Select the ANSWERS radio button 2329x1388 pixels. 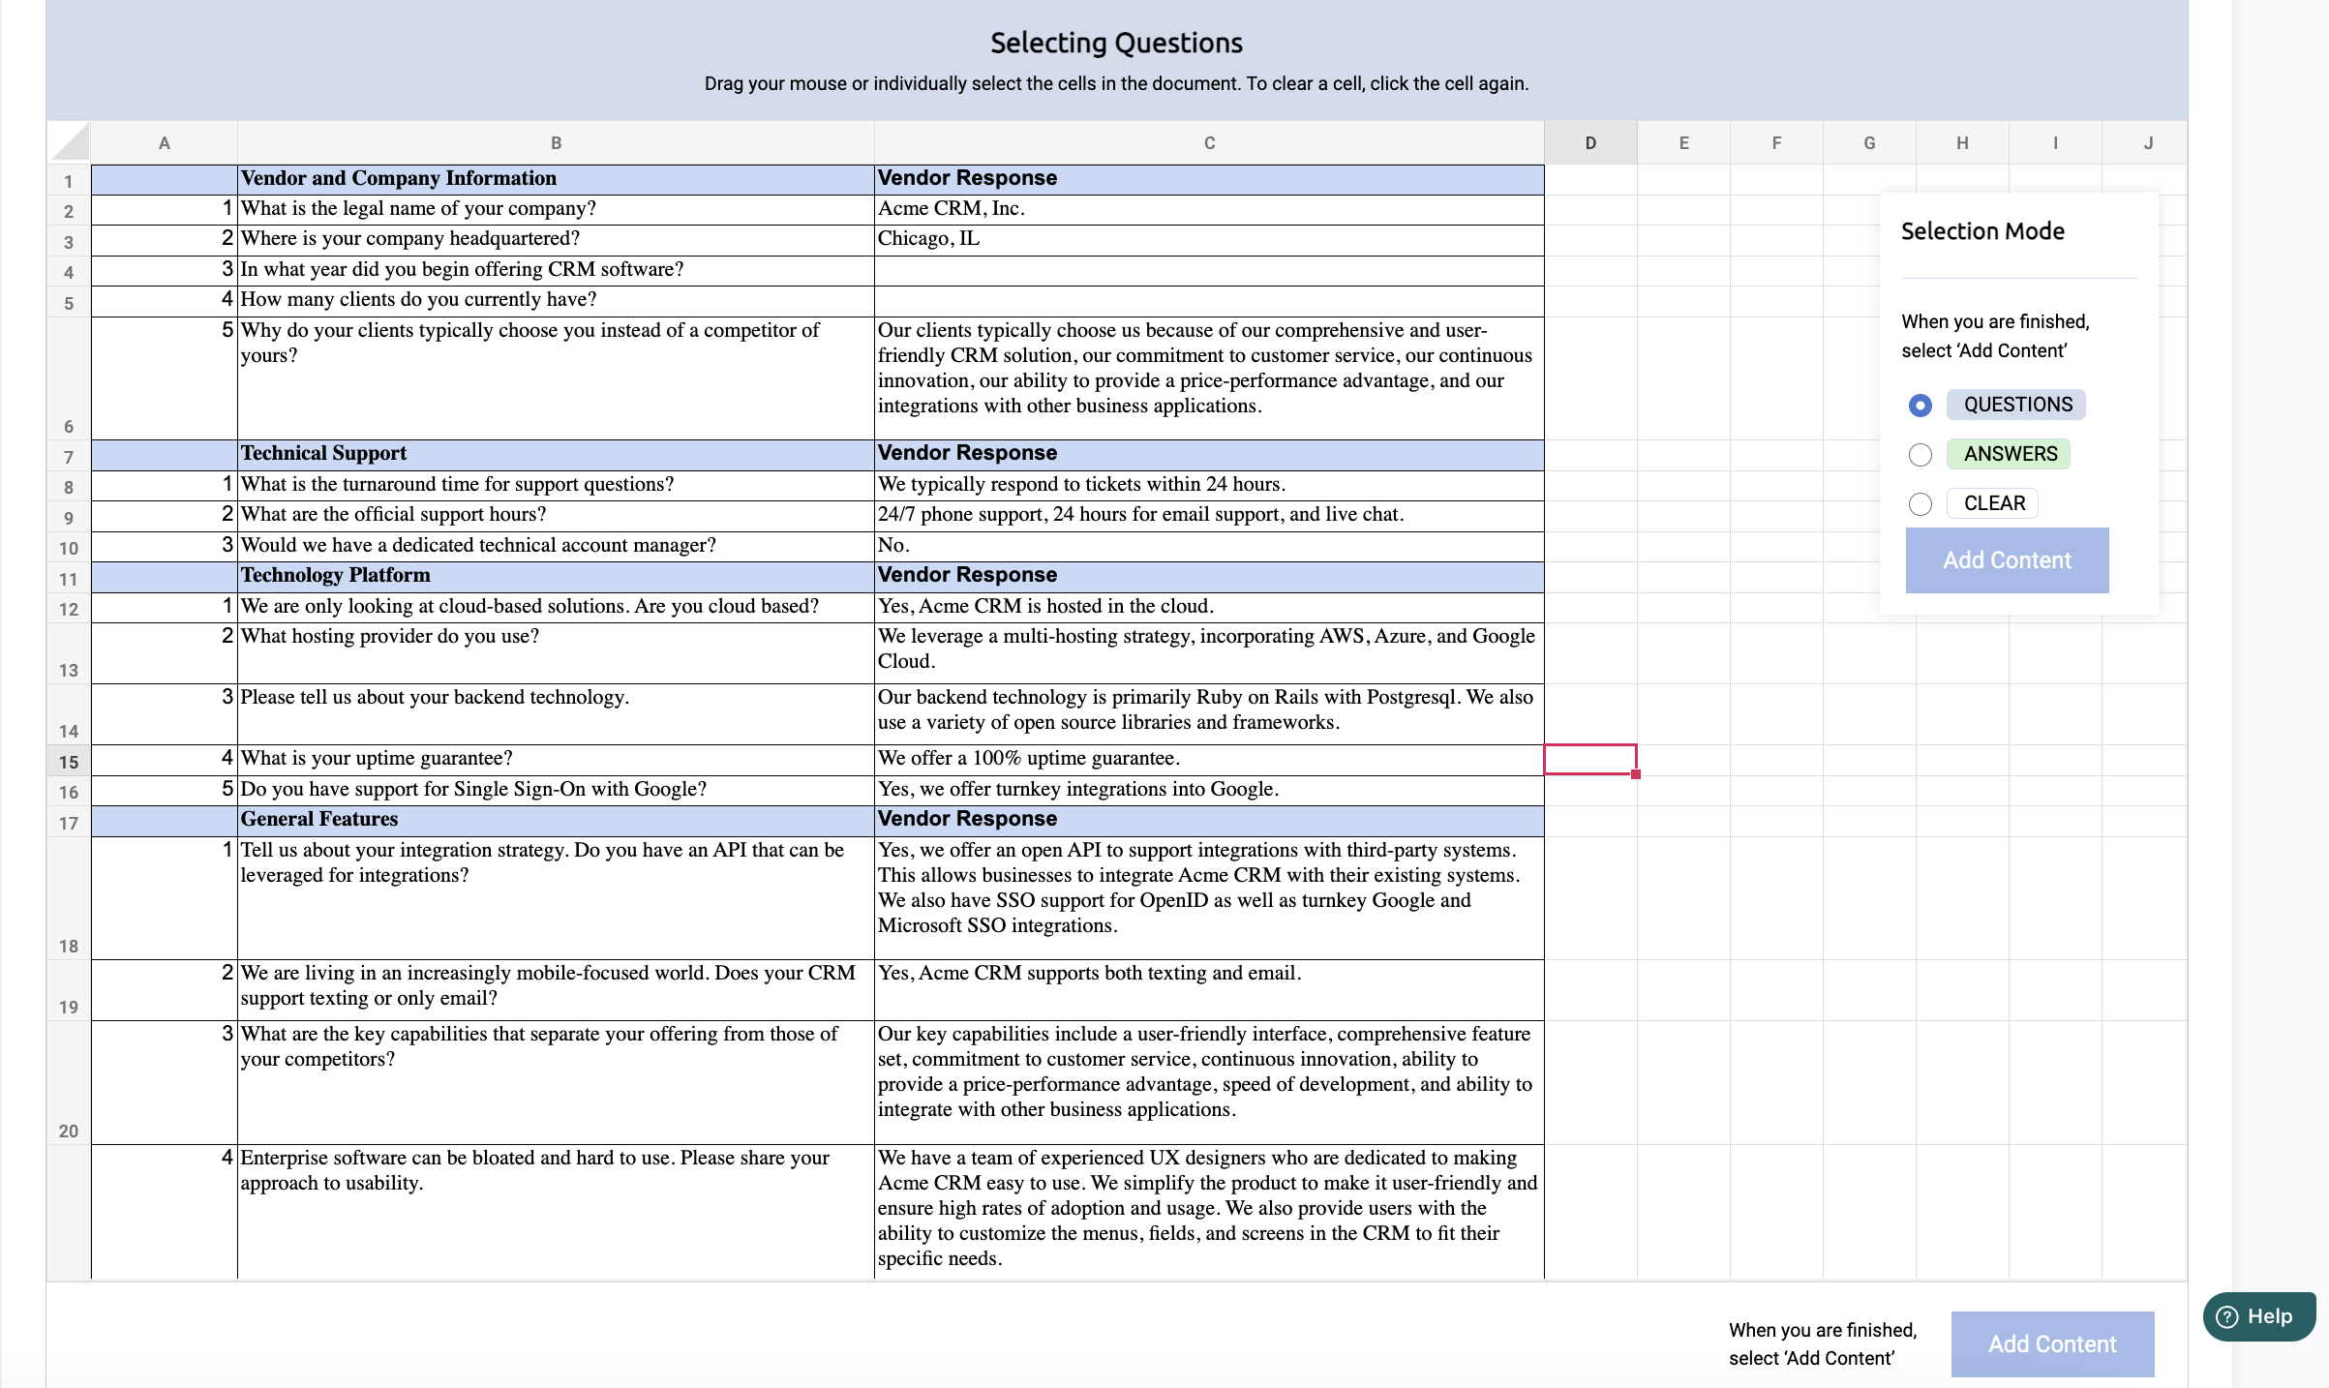pos(1920,455)
